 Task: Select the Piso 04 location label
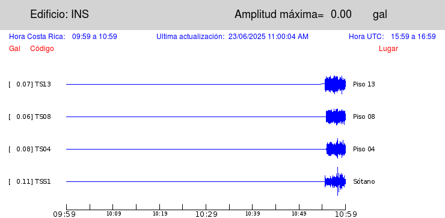(364, 149)
